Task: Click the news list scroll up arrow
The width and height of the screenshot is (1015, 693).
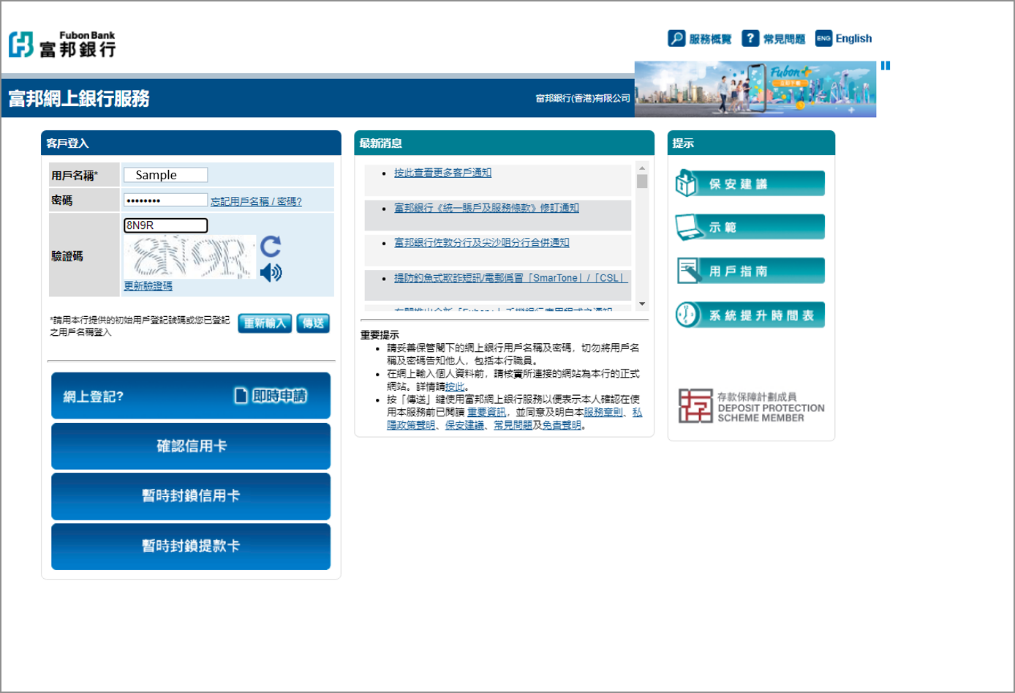Action: [x=642, y=167]
